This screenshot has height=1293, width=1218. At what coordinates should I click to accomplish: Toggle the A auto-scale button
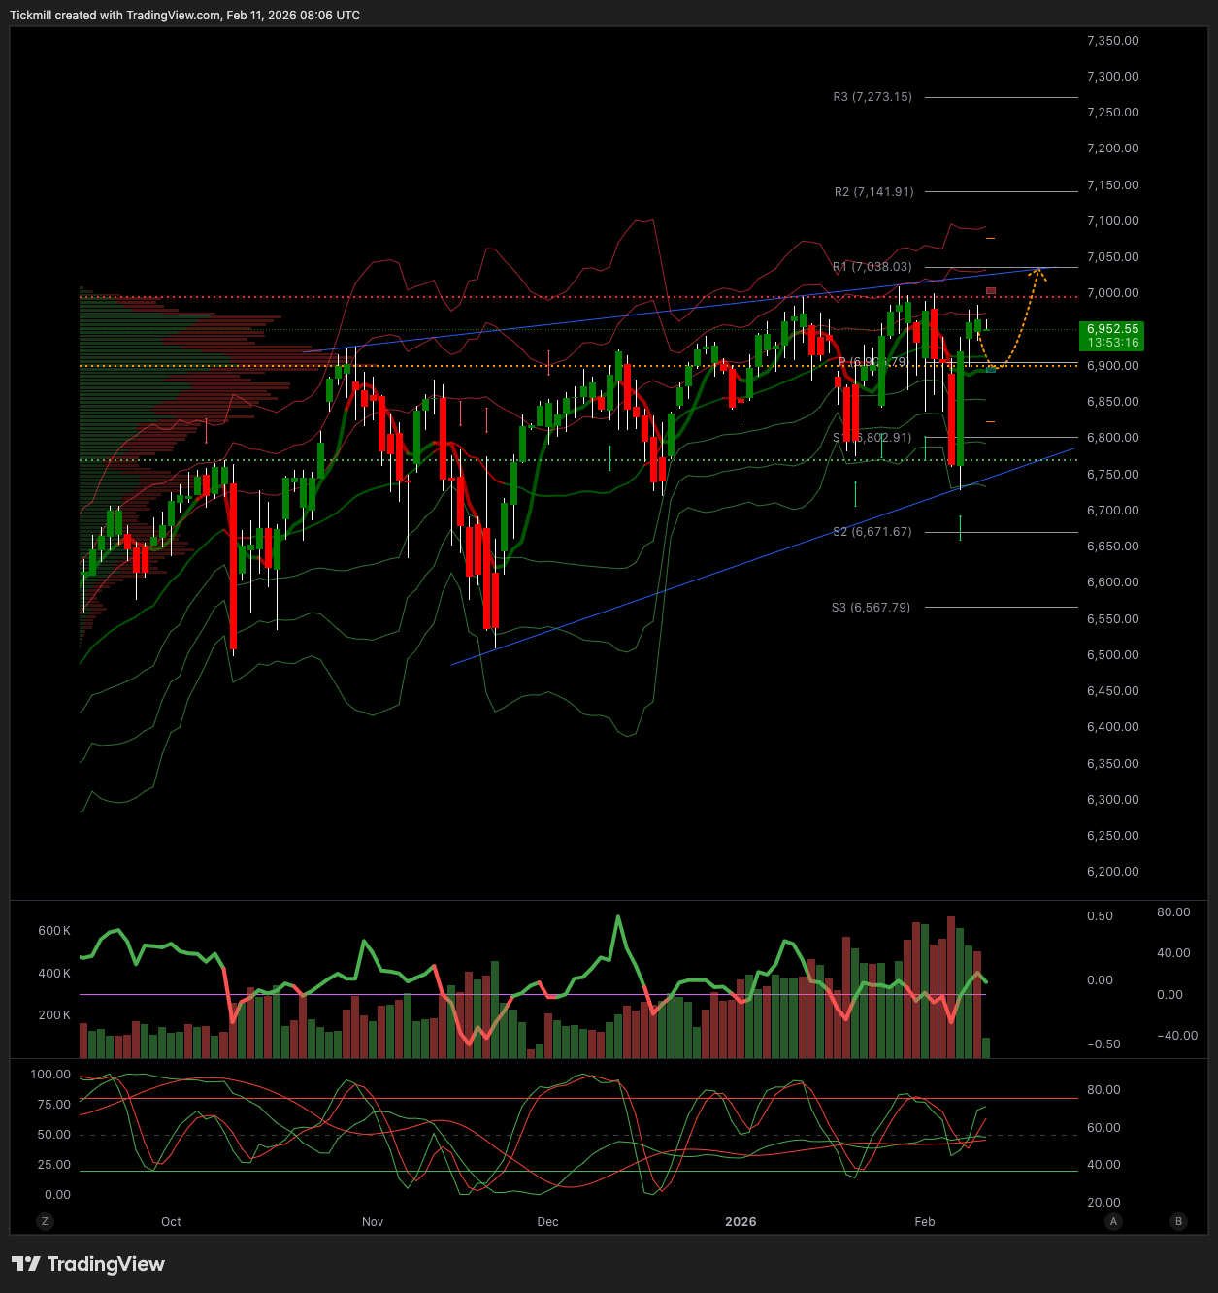1113,1221
